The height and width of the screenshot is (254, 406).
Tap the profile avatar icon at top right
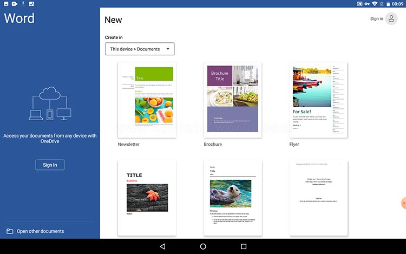tap(391, 18)
